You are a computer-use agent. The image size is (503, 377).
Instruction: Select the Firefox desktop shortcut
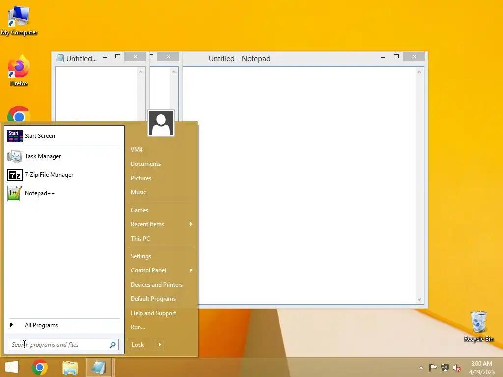(x=19, y=71)
